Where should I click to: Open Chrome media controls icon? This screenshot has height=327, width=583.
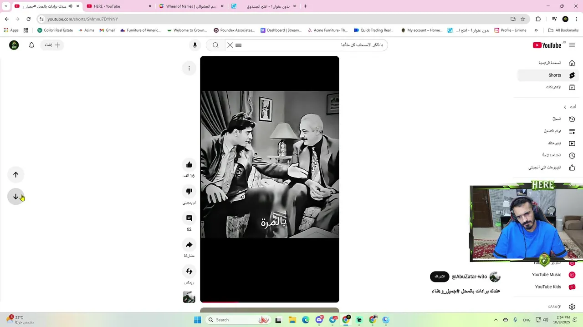(554, 19)
